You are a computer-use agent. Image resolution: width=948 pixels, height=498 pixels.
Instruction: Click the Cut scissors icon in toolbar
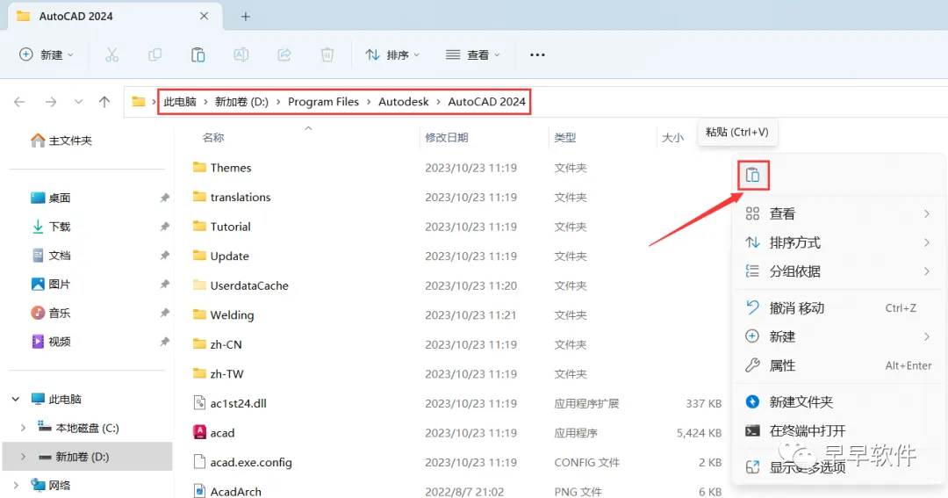(111, 54)
